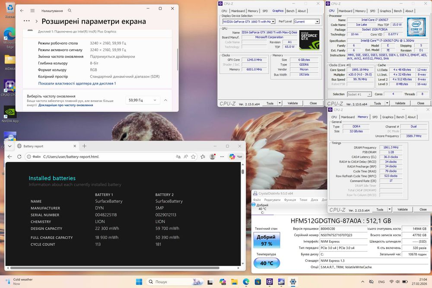Click the battery report horizontal scrollbar
Viewport: 432px width, 288px height.
point(115,268)
